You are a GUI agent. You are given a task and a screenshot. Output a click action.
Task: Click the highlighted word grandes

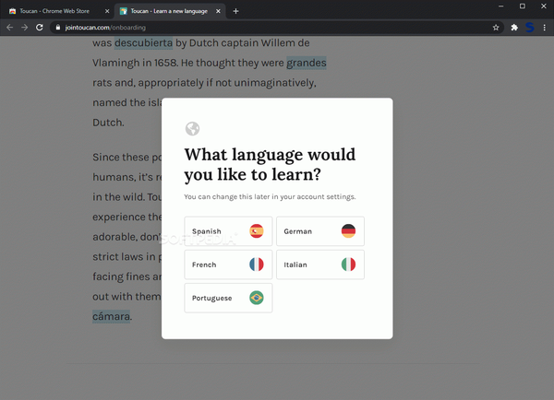tap(307, 63)
